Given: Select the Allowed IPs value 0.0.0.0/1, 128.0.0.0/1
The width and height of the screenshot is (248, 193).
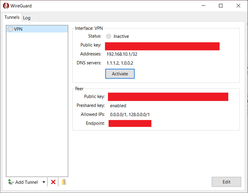Looking at the screenshot, I should point(130,115).
